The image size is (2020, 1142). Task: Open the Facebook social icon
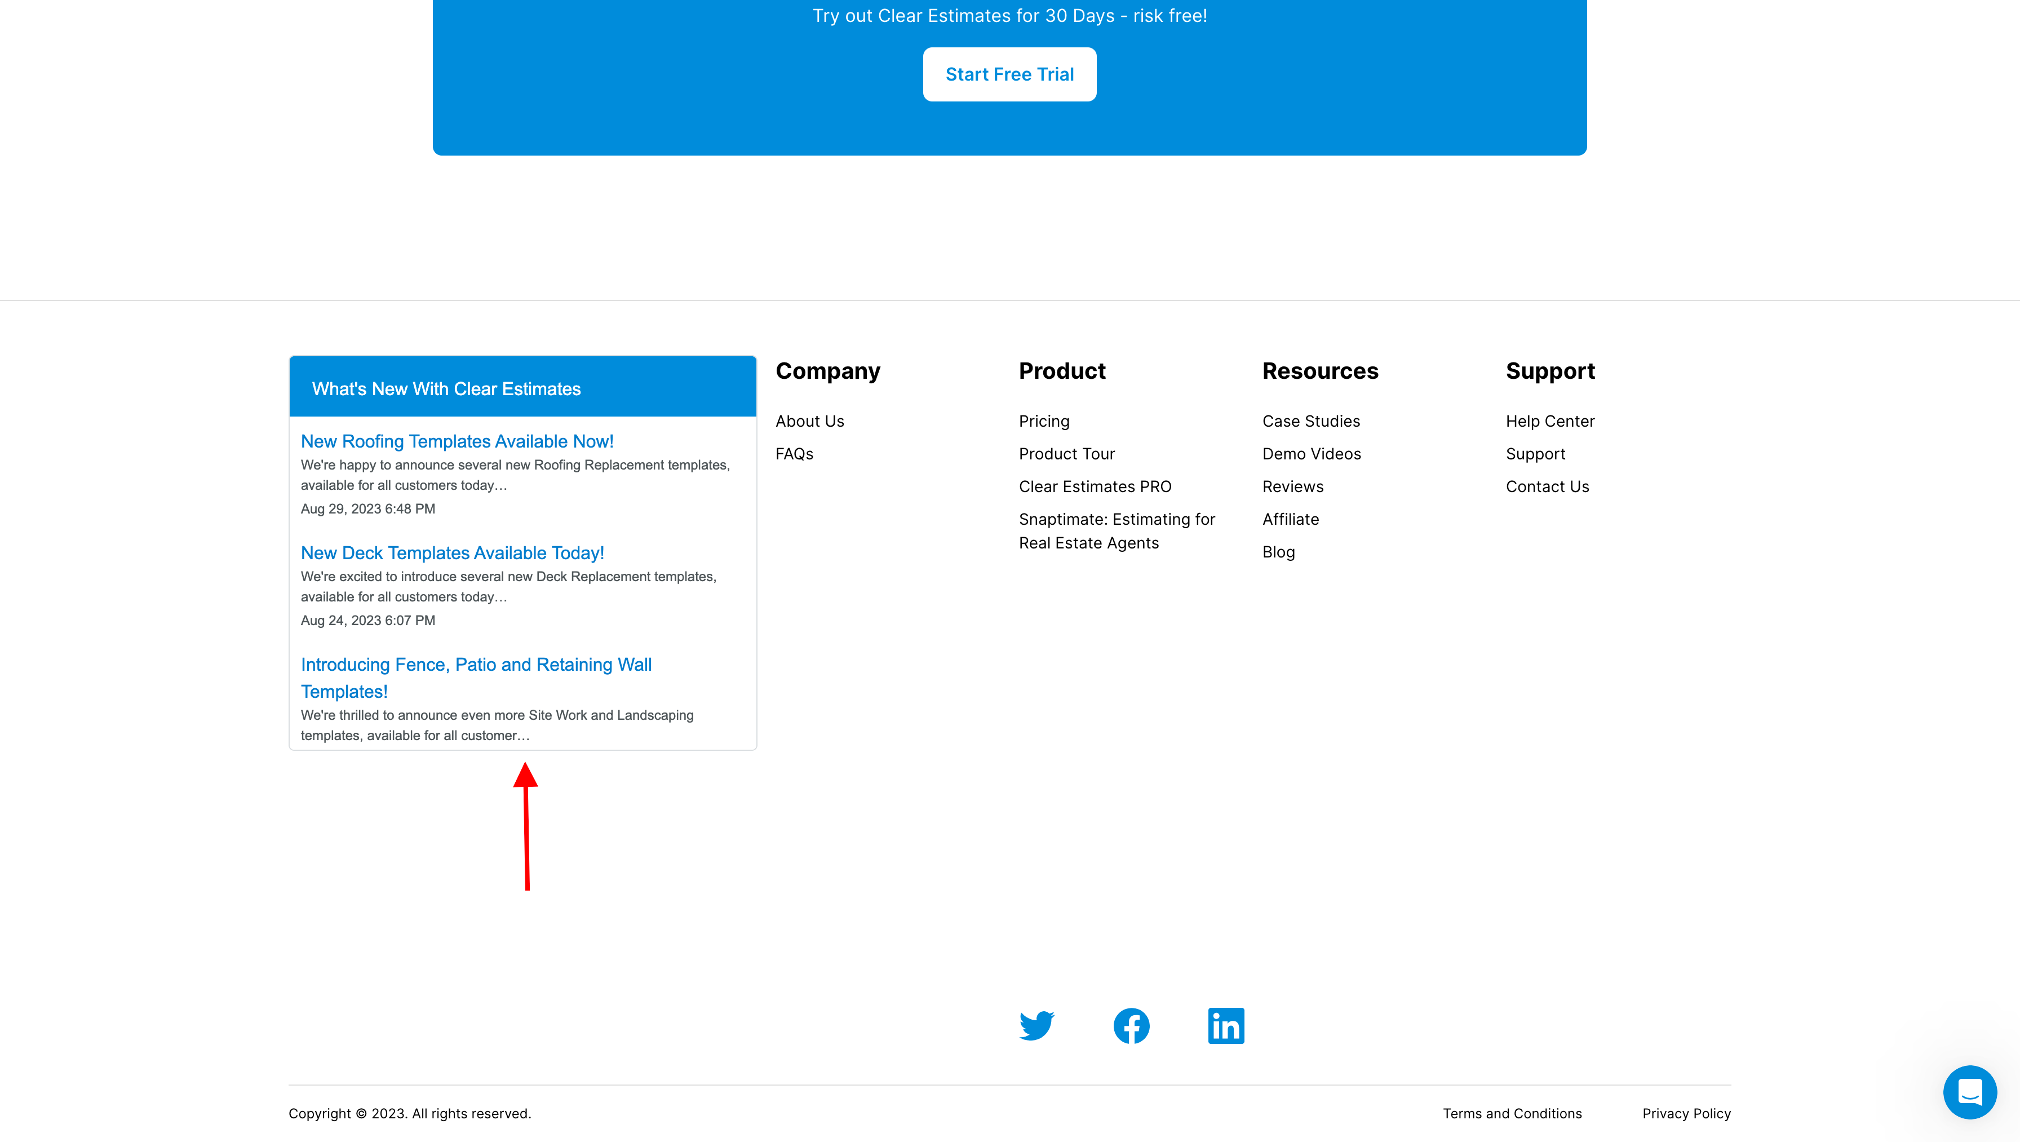coord(1131,1026)
